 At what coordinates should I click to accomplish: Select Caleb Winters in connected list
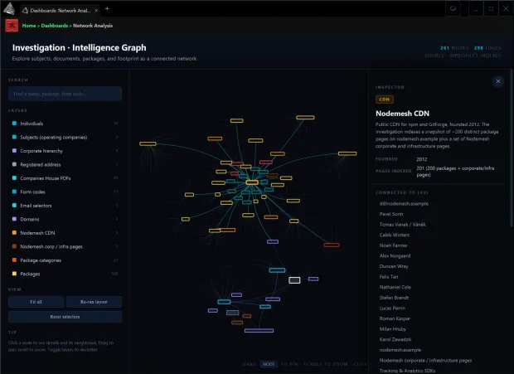[395, 235]
